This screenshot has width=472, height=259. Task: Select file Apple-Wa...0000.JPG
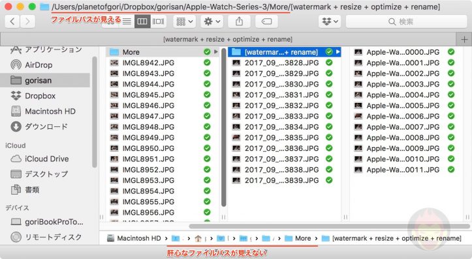coord(406,52)
